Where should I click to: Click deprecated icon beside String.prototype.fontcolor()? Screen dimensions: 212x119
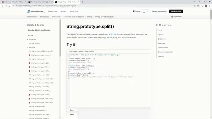tap(29, 99)
